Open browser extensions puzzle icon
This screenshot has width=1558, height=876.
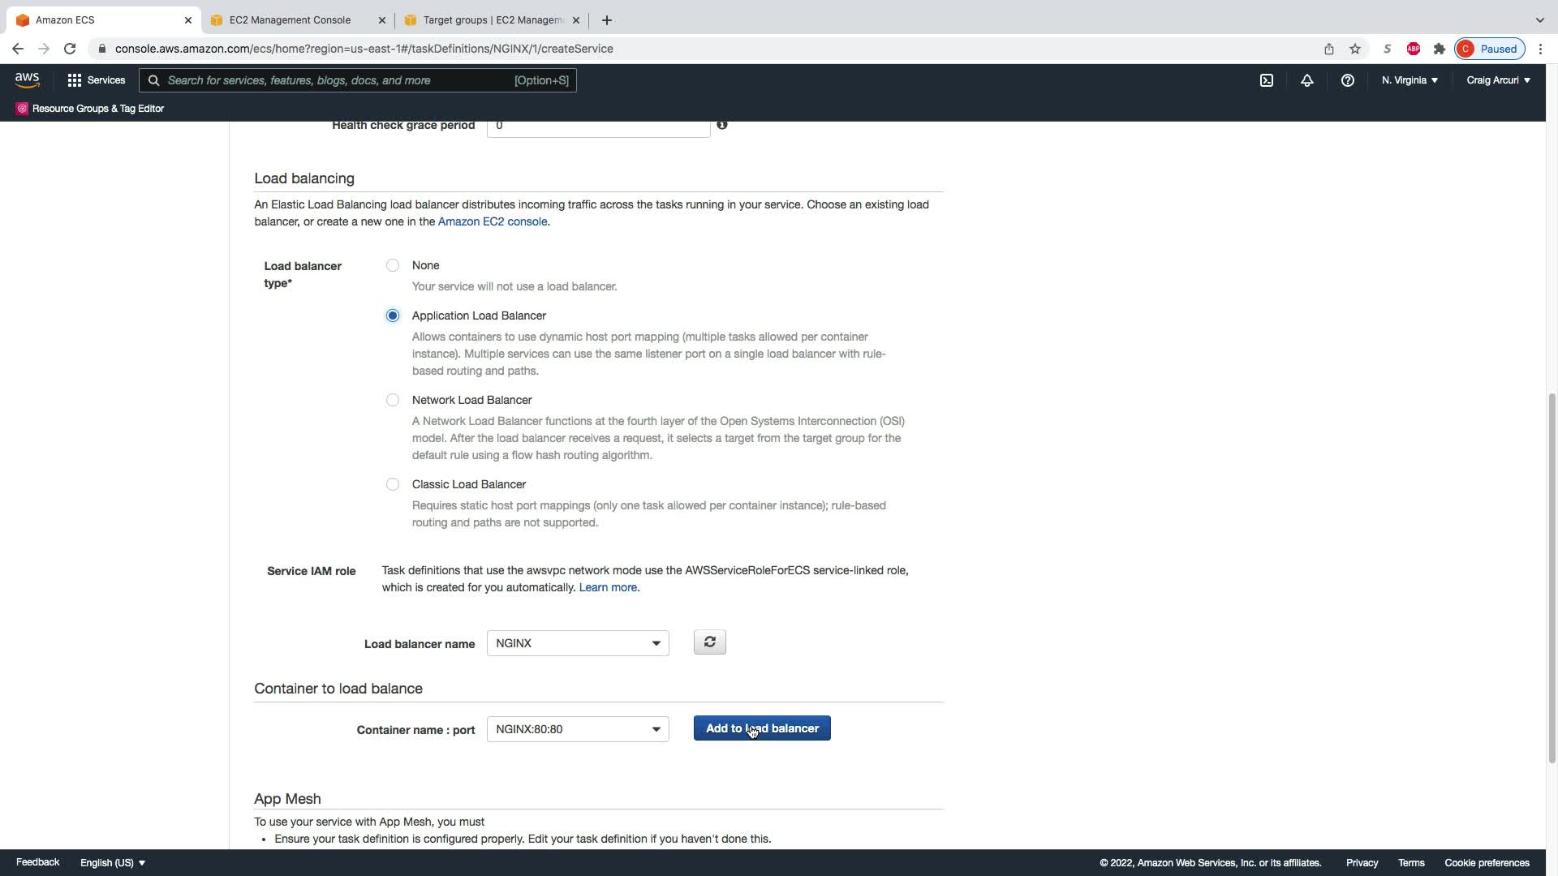[1439, 49]
